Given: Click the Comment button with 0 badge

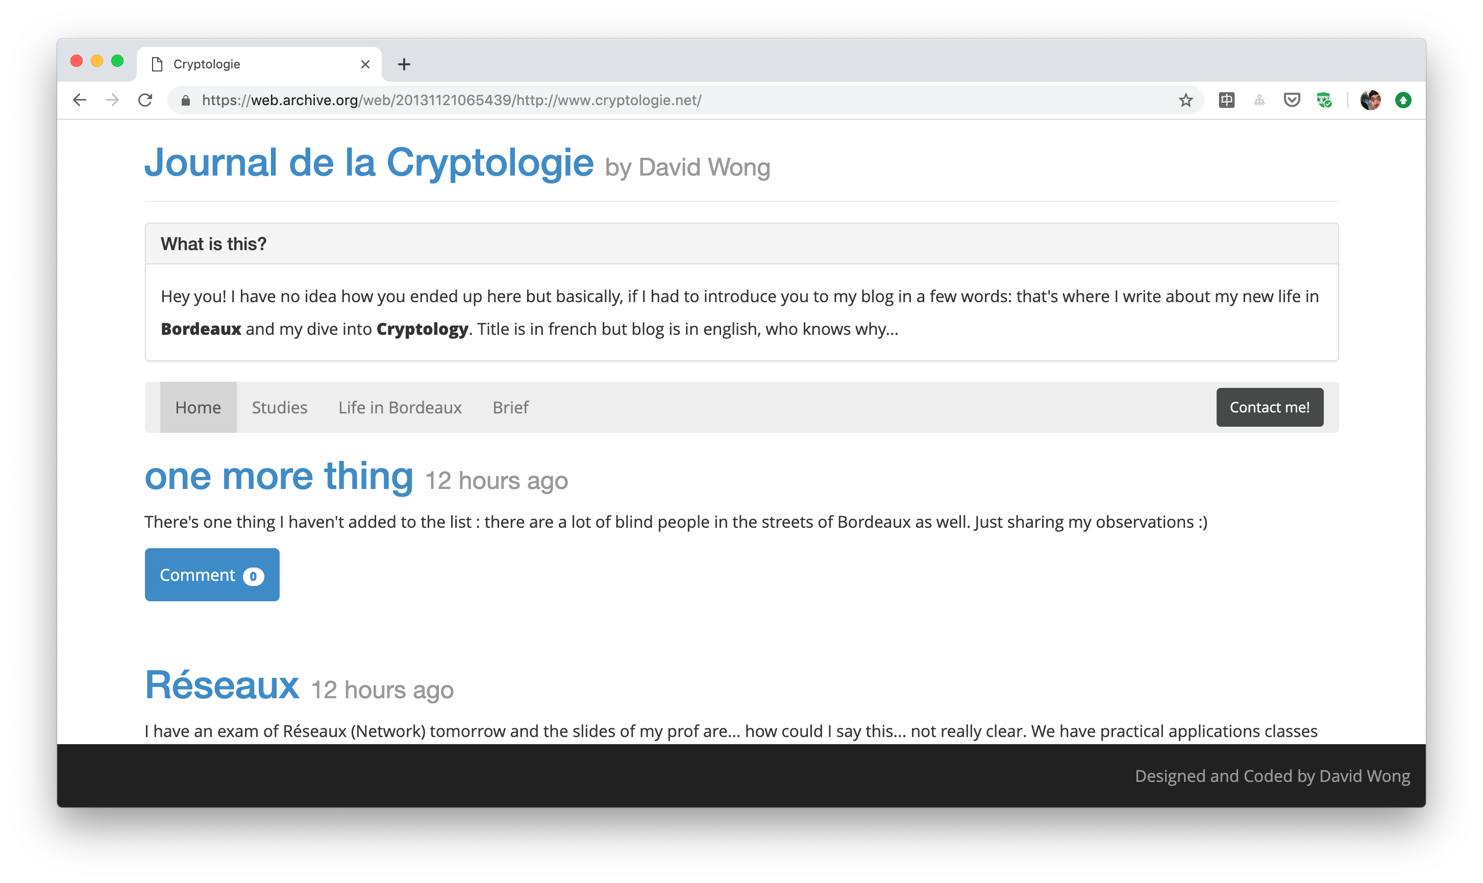Looking at the screenshot, I should pos(212,575).
